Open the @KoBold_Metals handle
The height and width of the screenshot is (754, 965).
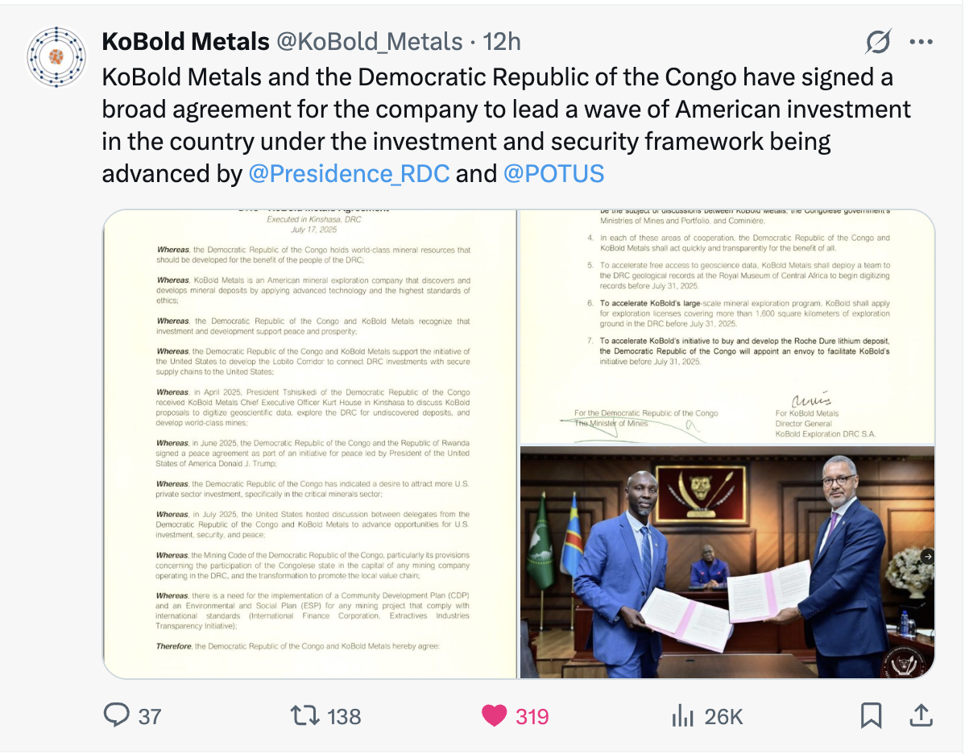pos(369,42)
